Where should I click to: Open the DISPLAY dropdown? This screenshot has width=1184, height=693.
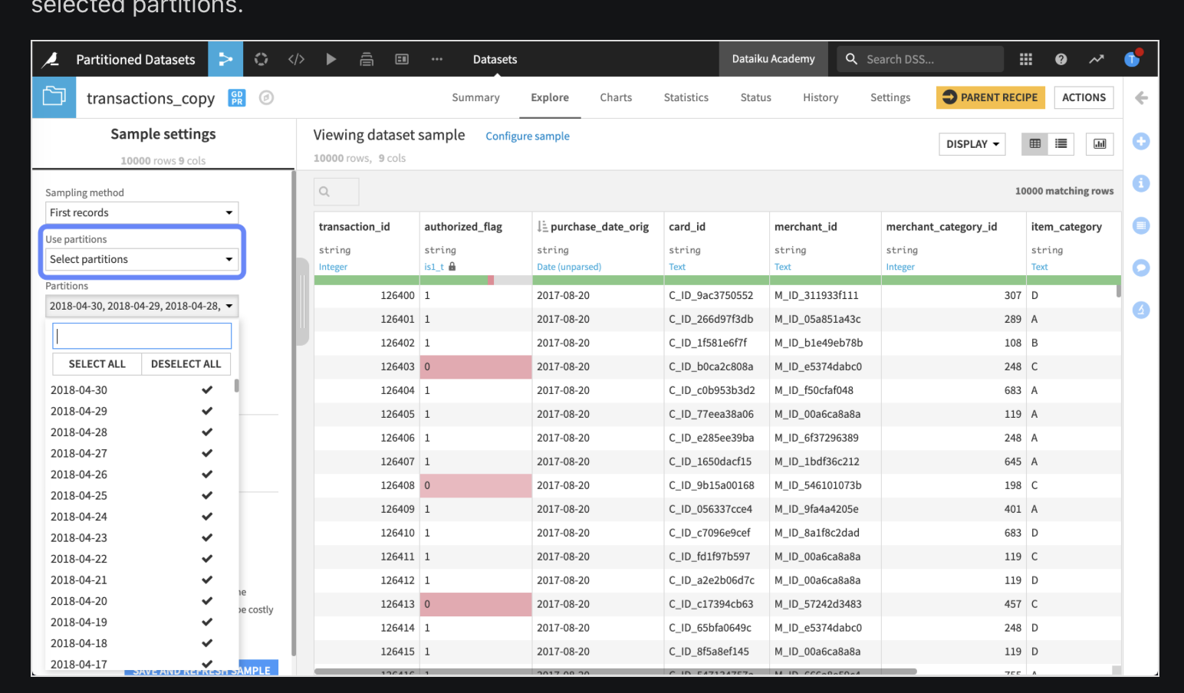(x=972, y=144)
